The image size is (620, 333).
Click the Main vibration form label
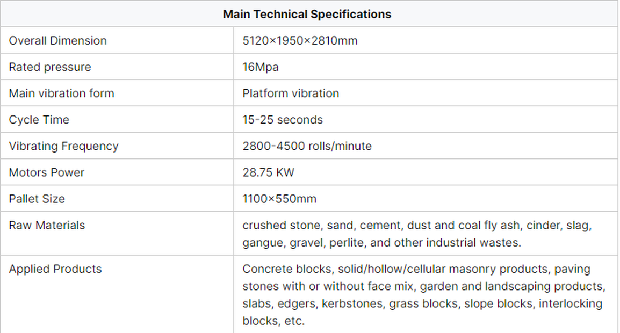62,93
